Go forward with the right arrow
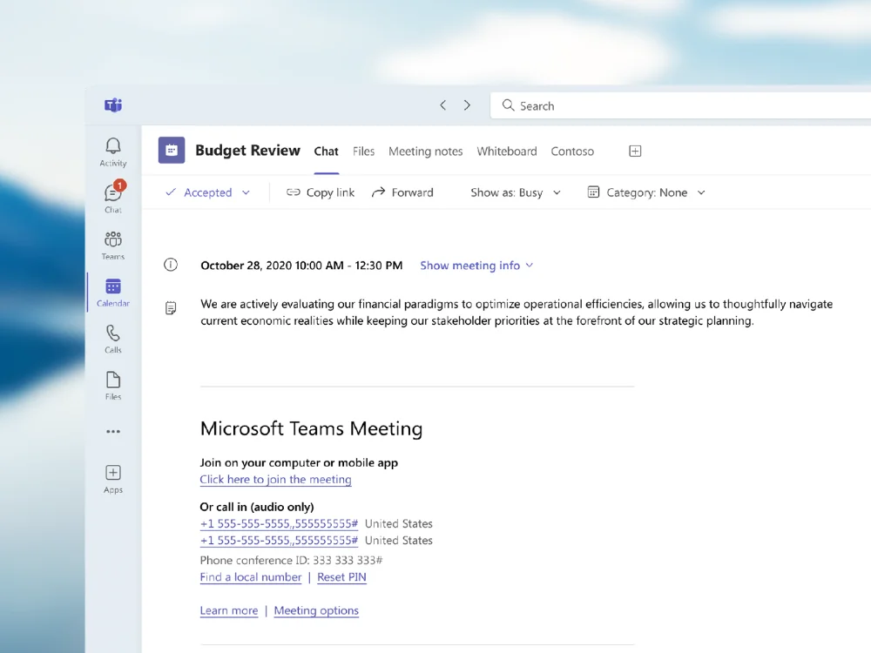Viewport: 871px width, 653px height. [x=467, y=105]
